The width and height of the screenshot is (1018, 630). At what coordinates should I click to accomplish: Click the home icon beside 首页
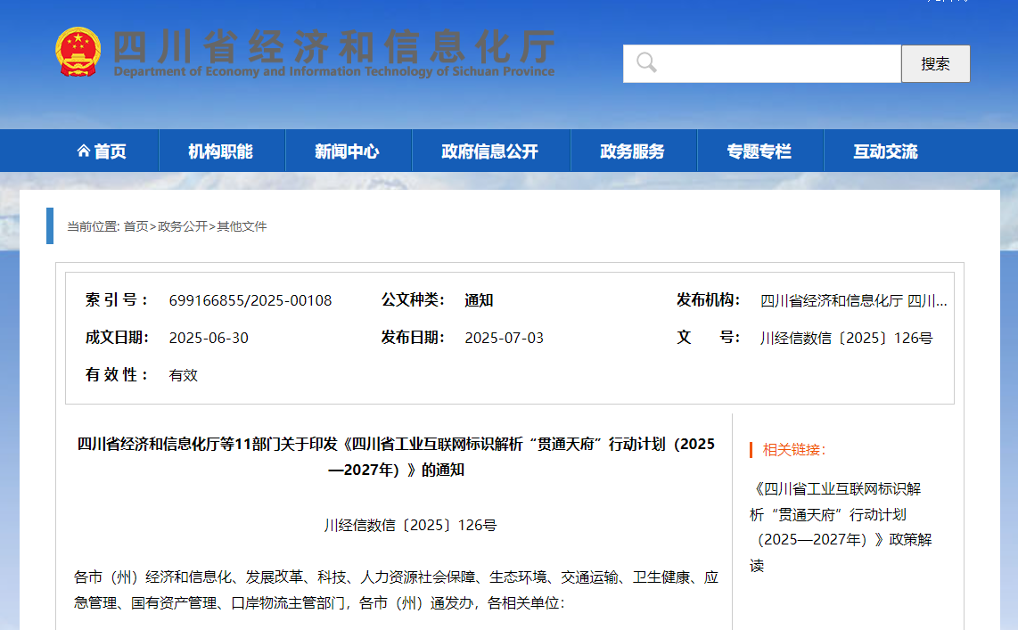(83, 151)
